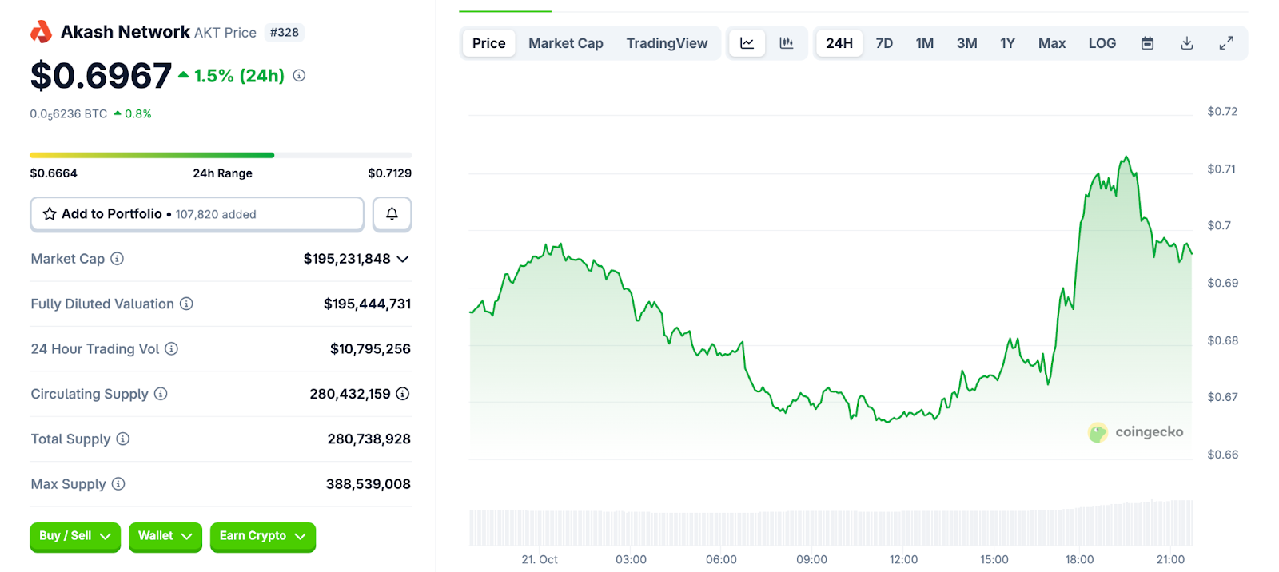The width and height of the screenshot is (1279, 572).
Task: Click the #328 rank badge
Action: pyautogui.click(x=284, y=33)
